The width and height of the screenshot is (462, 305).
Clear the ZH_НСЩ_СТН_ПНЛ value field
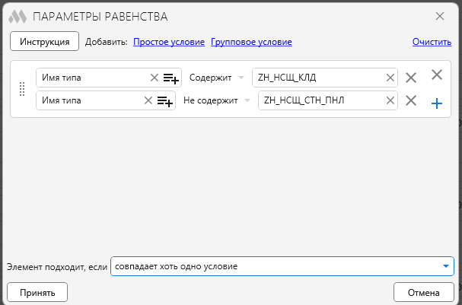pyautogui.click(x=390, y=100)
